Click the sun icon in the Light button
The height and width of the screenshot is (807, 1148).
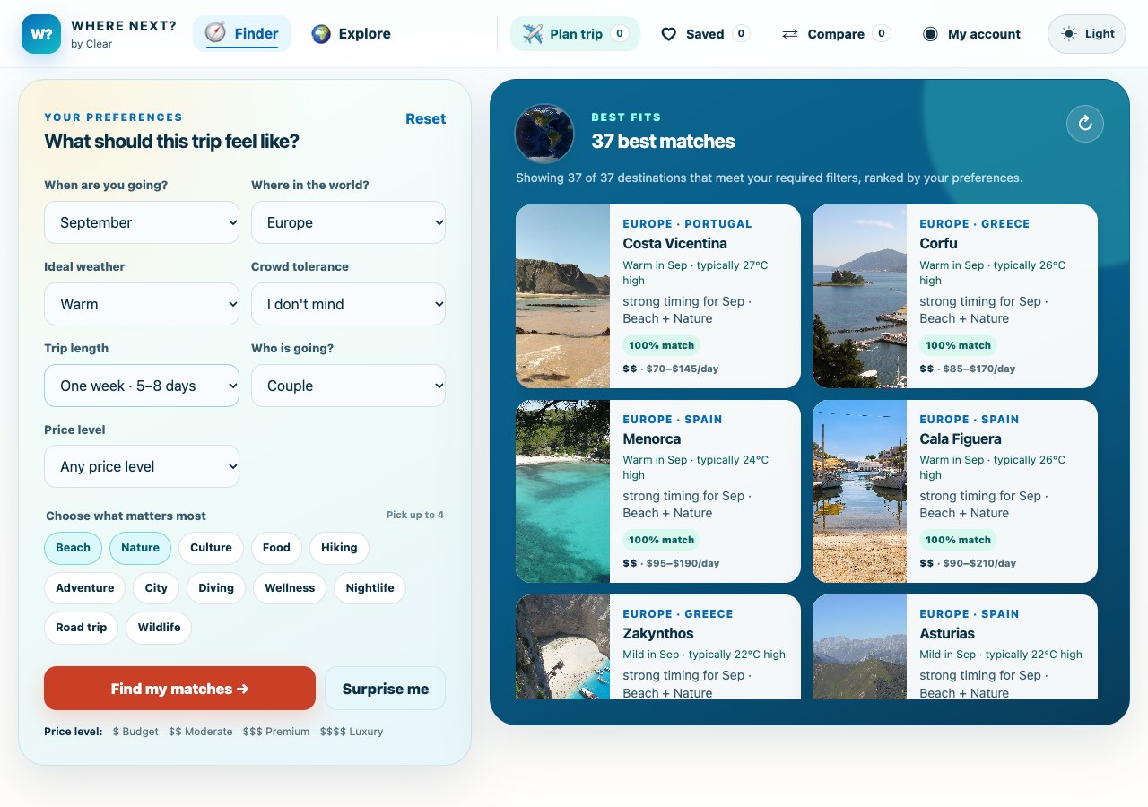1068,34
